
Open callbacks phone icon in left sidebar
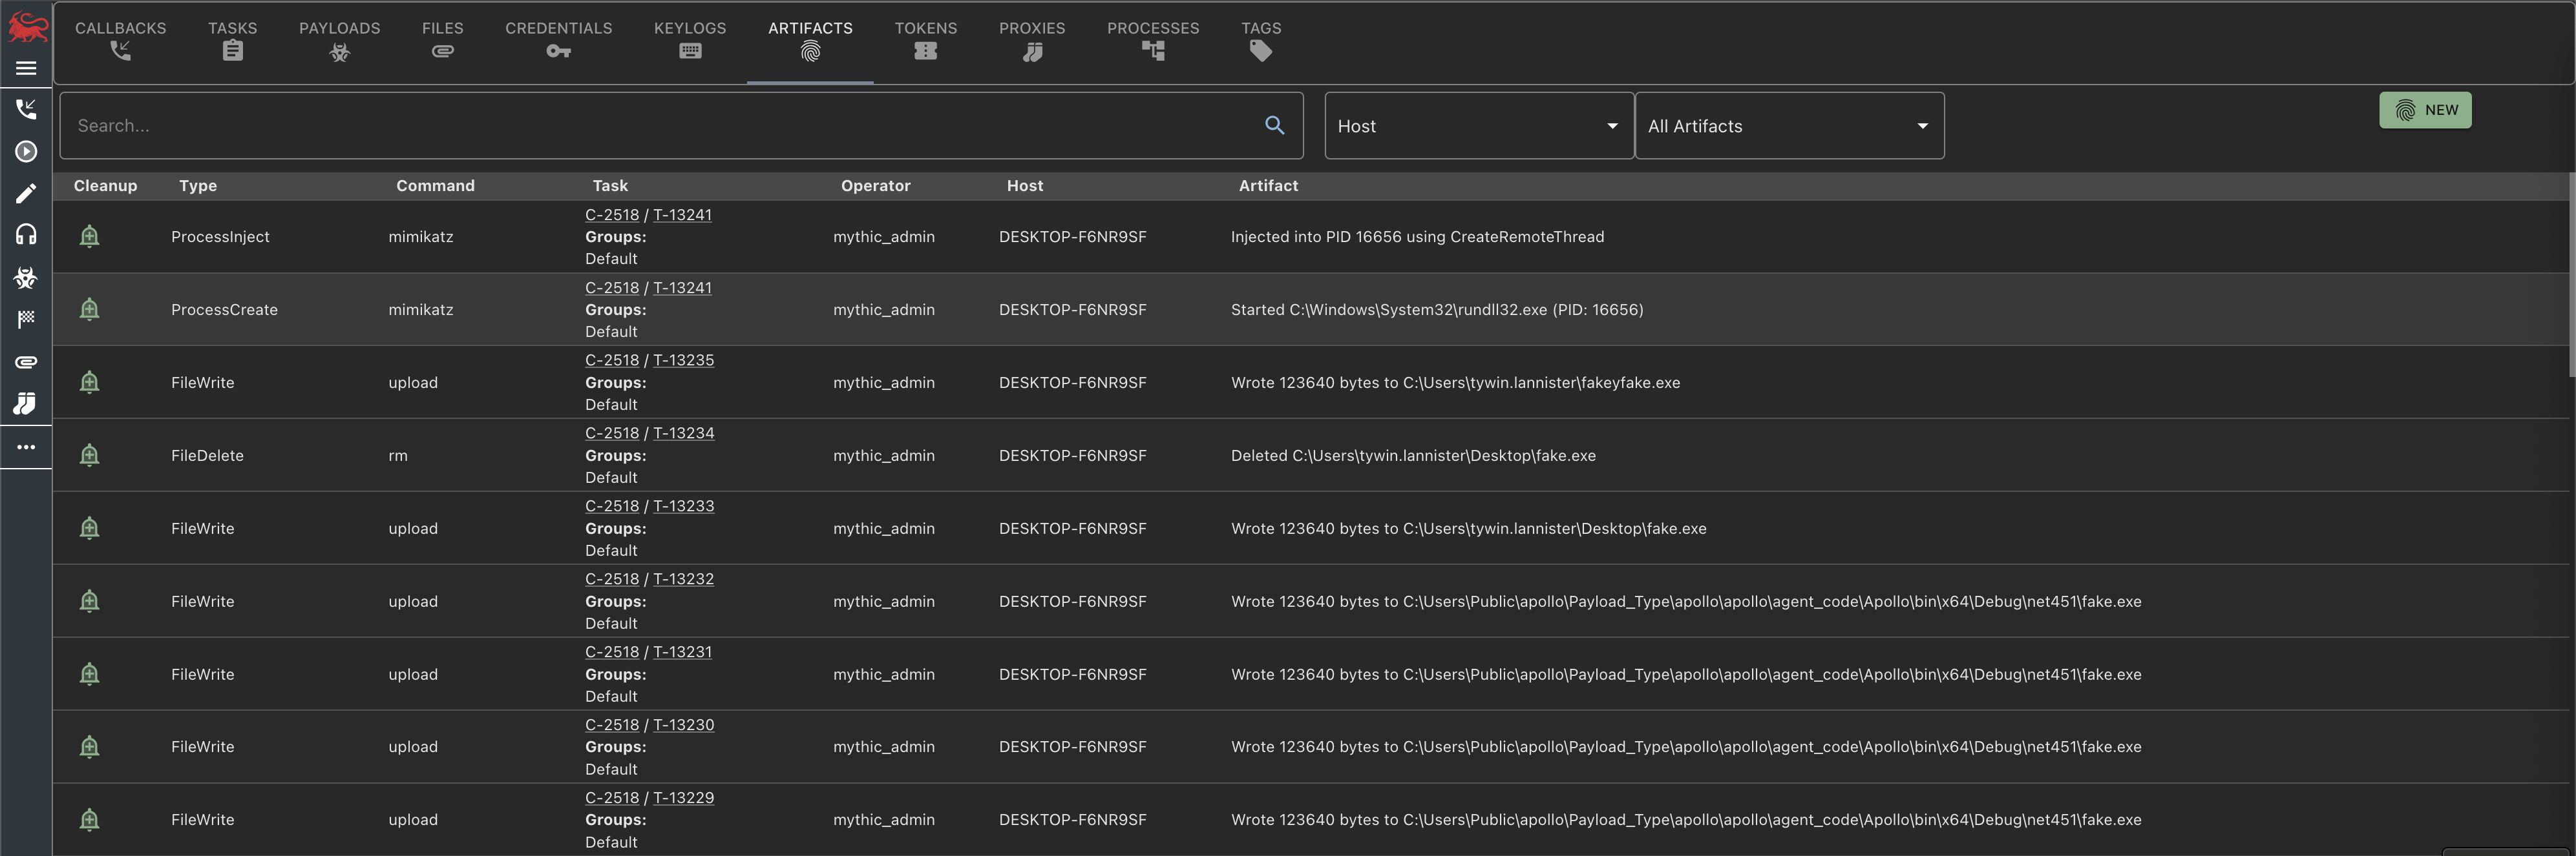coord(26,109)
